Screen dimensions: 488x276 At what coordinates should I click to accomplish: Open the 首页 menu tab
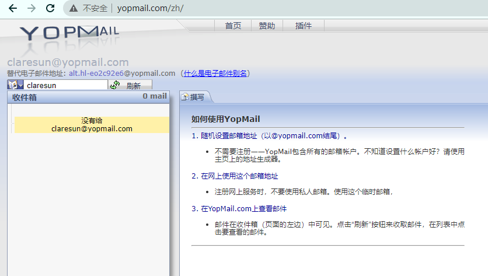[233, 26]
